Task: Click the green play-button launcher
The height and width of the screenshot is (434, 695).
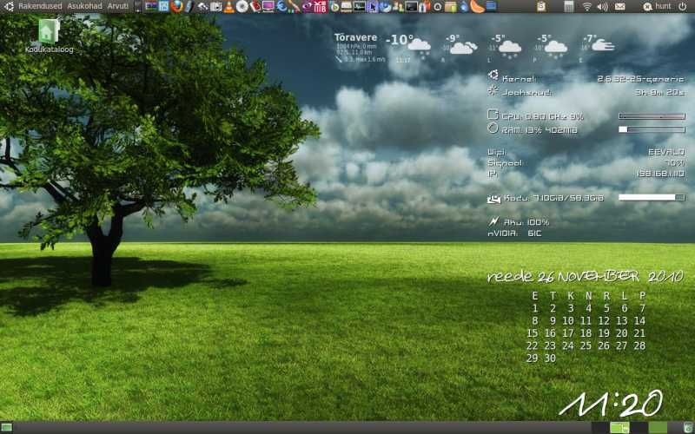Action: point(334,7)
